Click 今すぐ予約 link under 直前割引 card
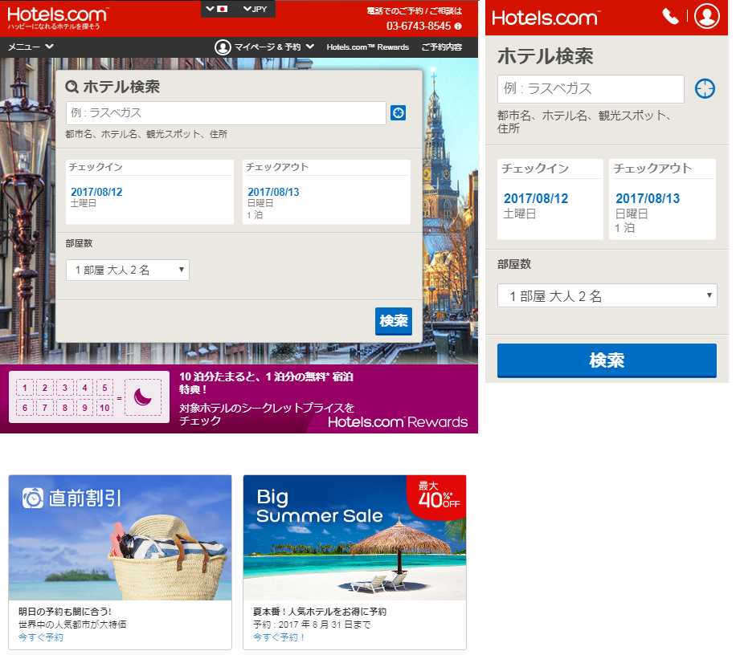 click(41, 637)
